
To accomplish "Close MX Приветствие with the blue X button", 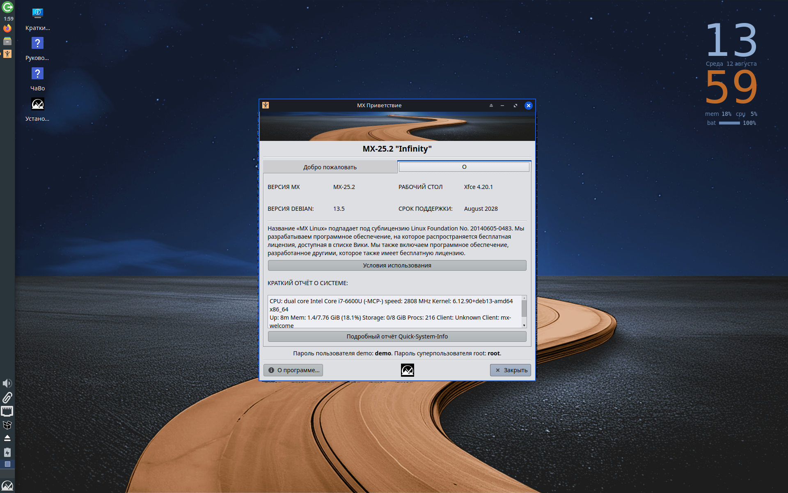I will pyautogui.click(x=529, y=106).
